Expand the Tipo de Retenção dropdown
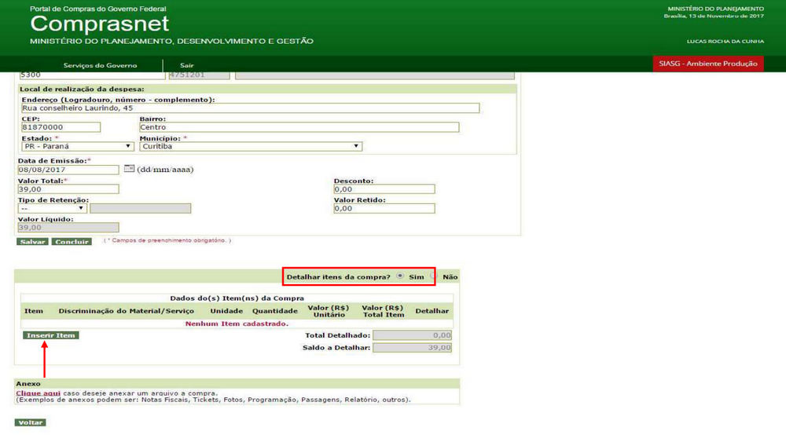The image size is (786, 435). coord(52,208)
